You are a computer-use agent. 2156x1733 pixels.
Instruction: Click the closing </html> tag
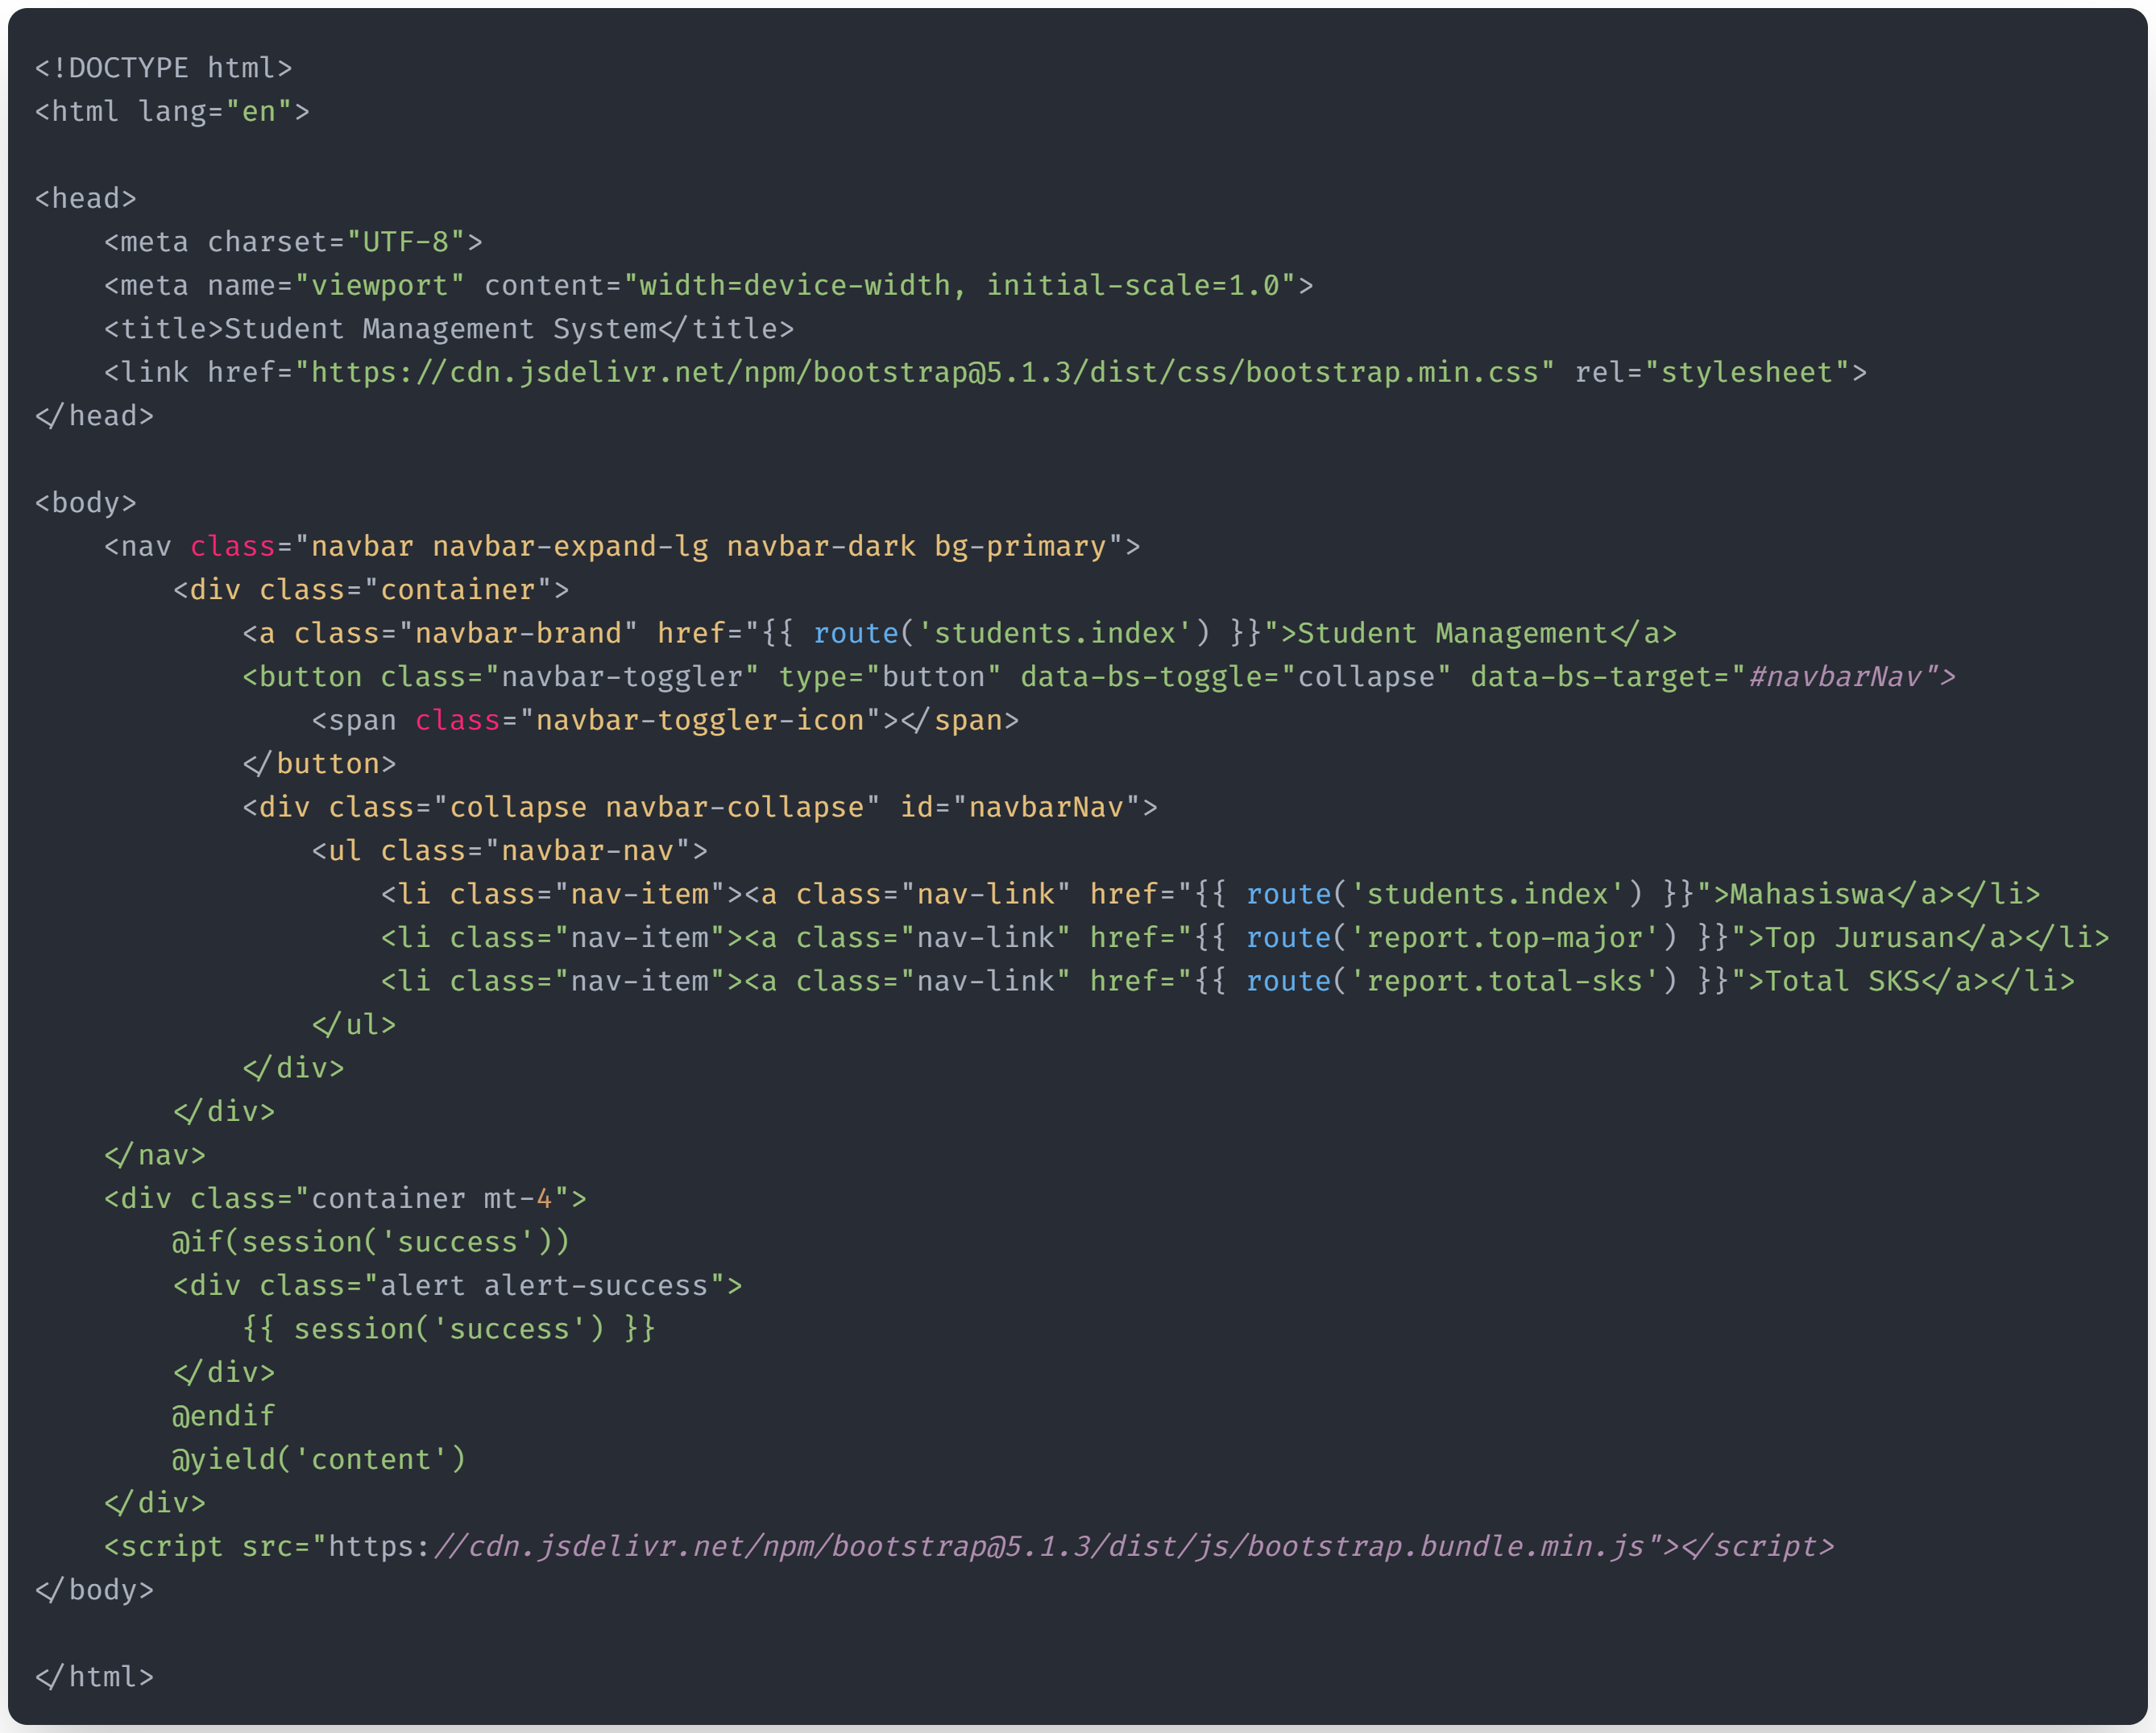coord(94,1676)
